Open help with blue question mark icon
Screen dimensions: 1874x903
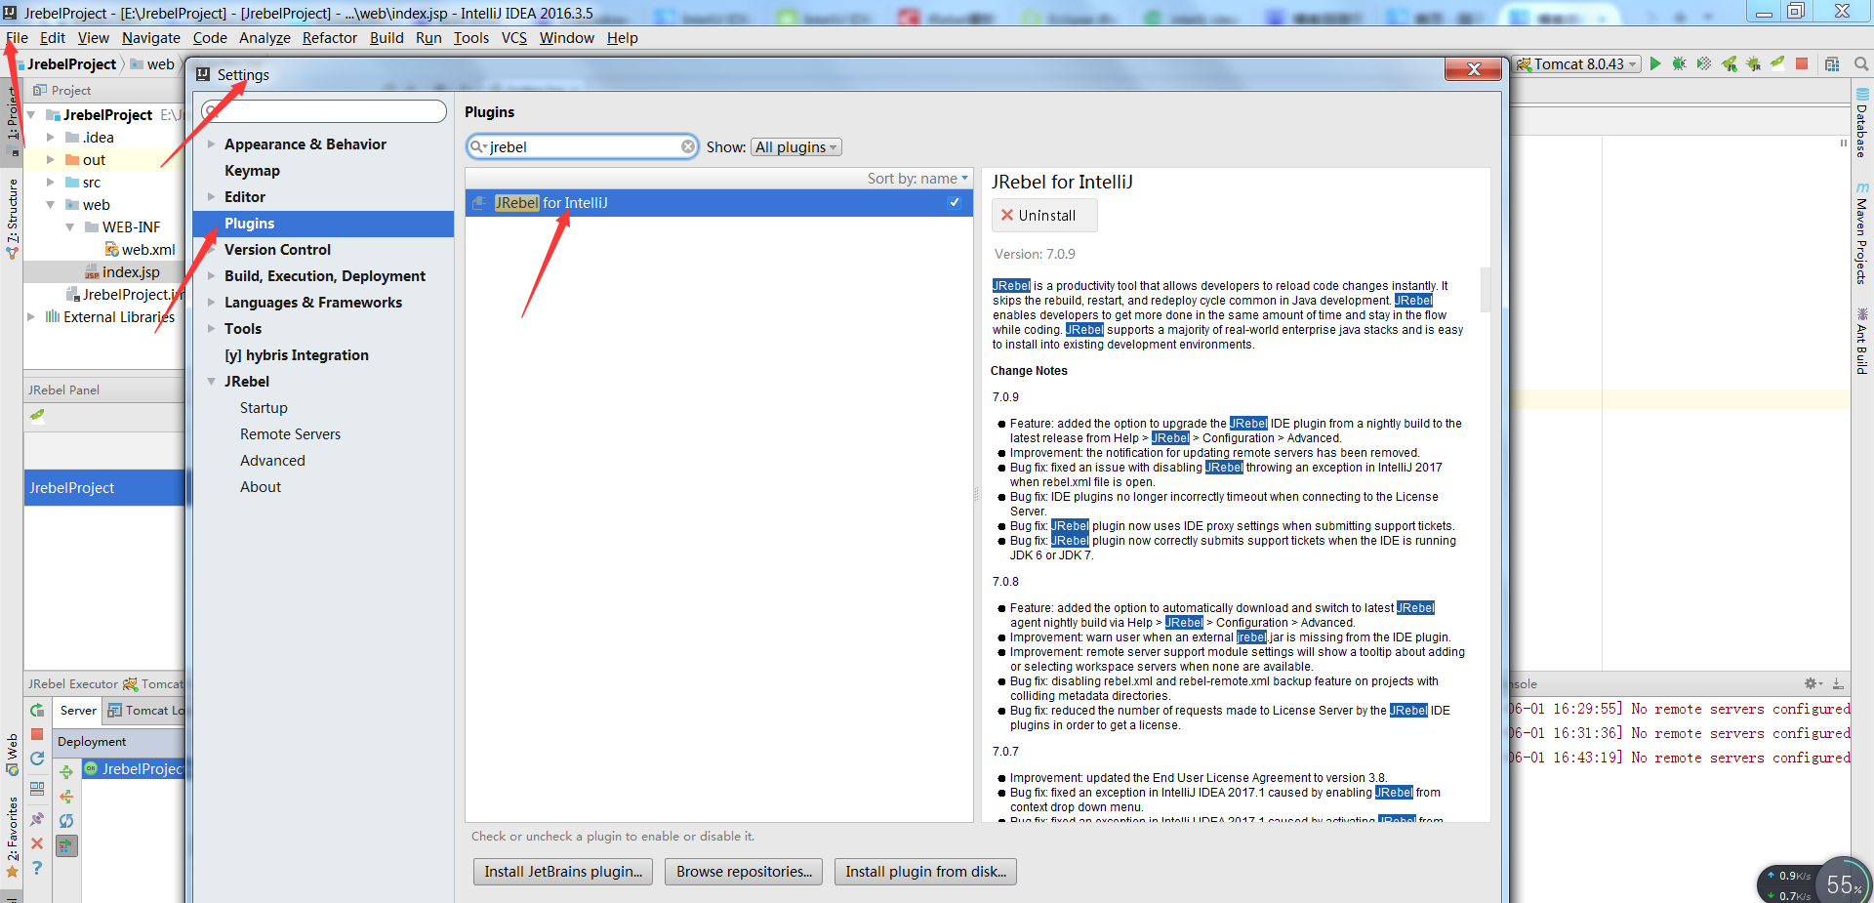point(37,868)
